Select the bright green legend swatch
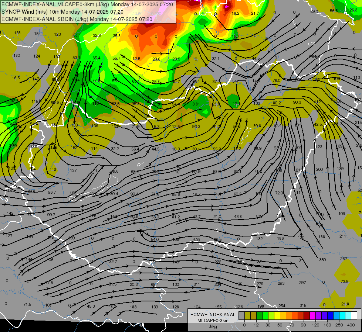 click(x=265, y=316)
